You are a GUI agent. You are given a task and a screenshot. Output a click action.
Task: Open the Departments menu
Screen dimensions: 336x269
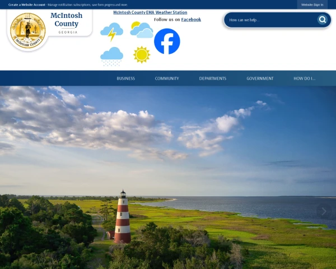(x=213, y=78)
